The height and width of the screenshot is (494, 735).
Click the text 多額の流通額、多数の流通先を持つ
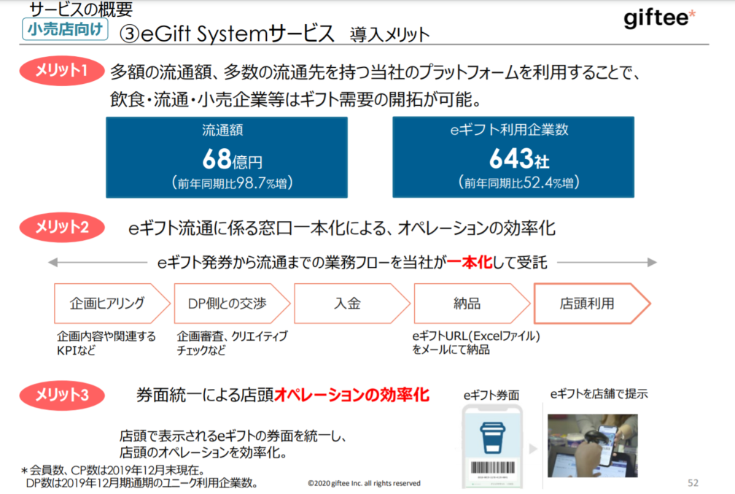(x=239, y=72)
